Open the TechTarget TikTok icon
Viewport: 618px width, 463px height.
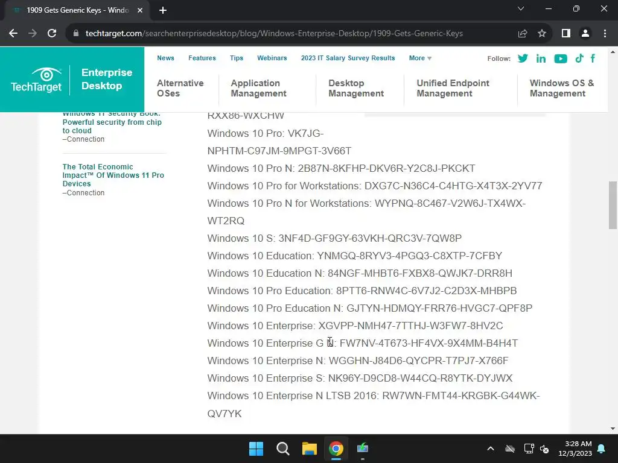[x=579, y=58]
